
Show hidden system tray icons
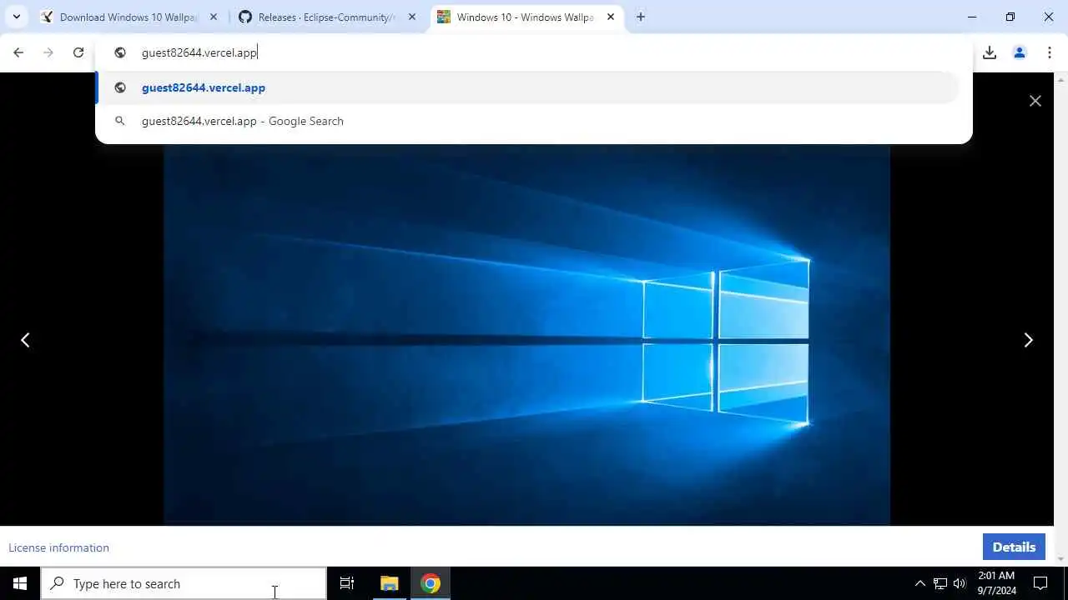point(920,583)
